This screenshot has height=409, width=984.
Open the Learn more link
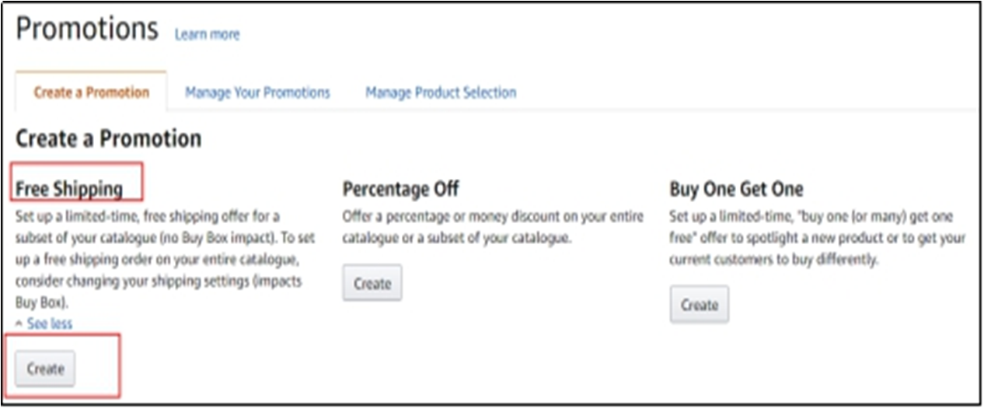coord(207,35)
